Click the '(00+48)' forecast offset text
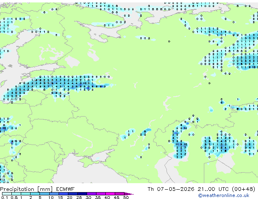The height and width of the screenshot is (199, 258). (243, 189)
